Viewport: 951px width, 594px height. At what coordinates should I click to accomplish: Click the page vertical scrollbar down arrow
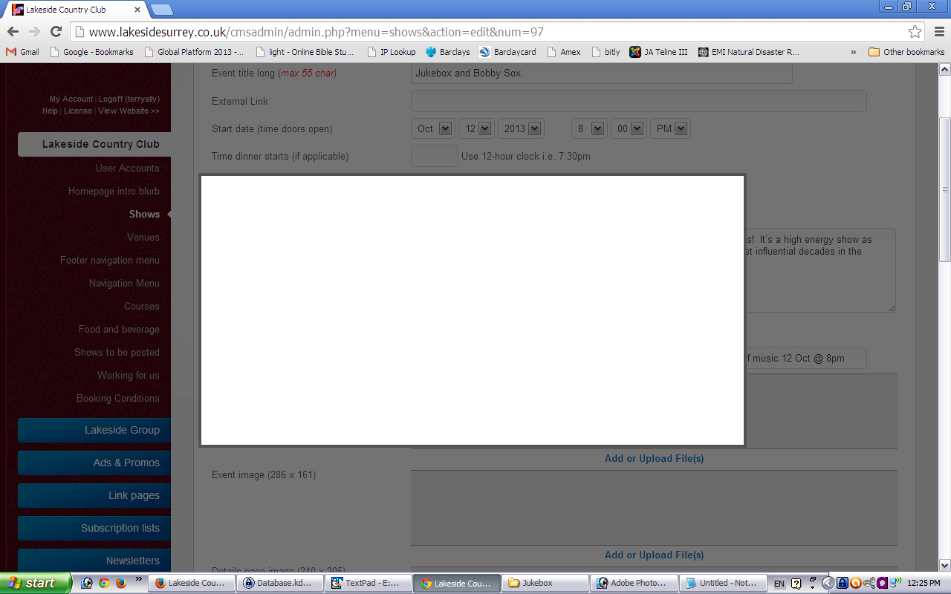point(944,565)
